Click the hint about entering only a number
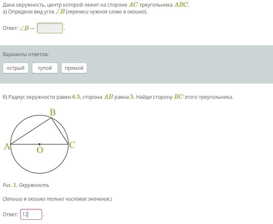Image resolution: width=273 pixels, height=224 pixels. point(57,199)
